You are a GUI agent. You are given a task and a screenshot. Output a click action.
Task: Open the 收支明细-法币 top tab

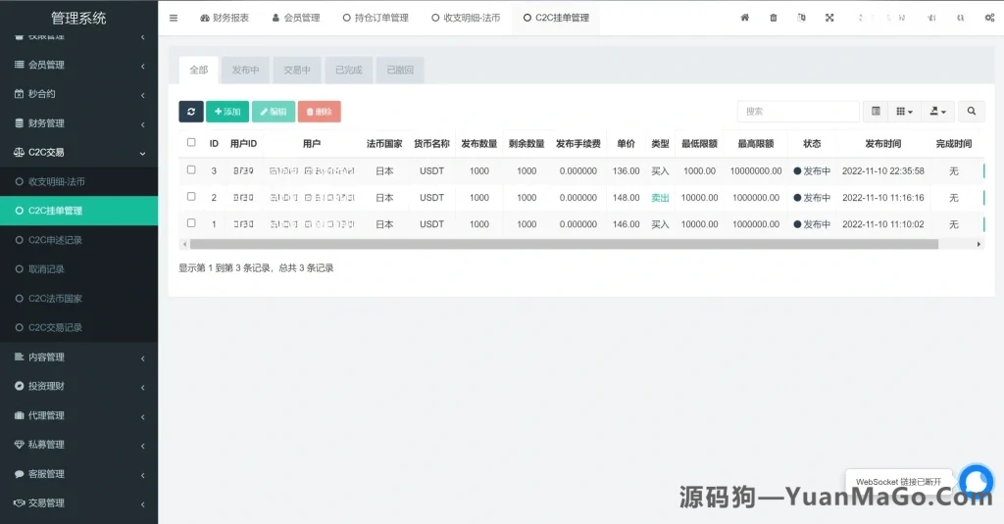click(466, 18)
